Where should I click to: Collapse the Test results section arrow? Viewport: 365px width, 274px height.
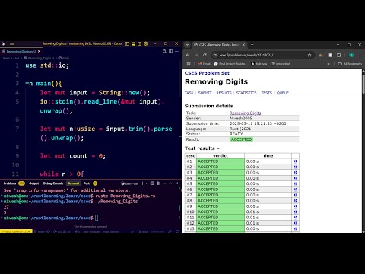click(218, 148)
